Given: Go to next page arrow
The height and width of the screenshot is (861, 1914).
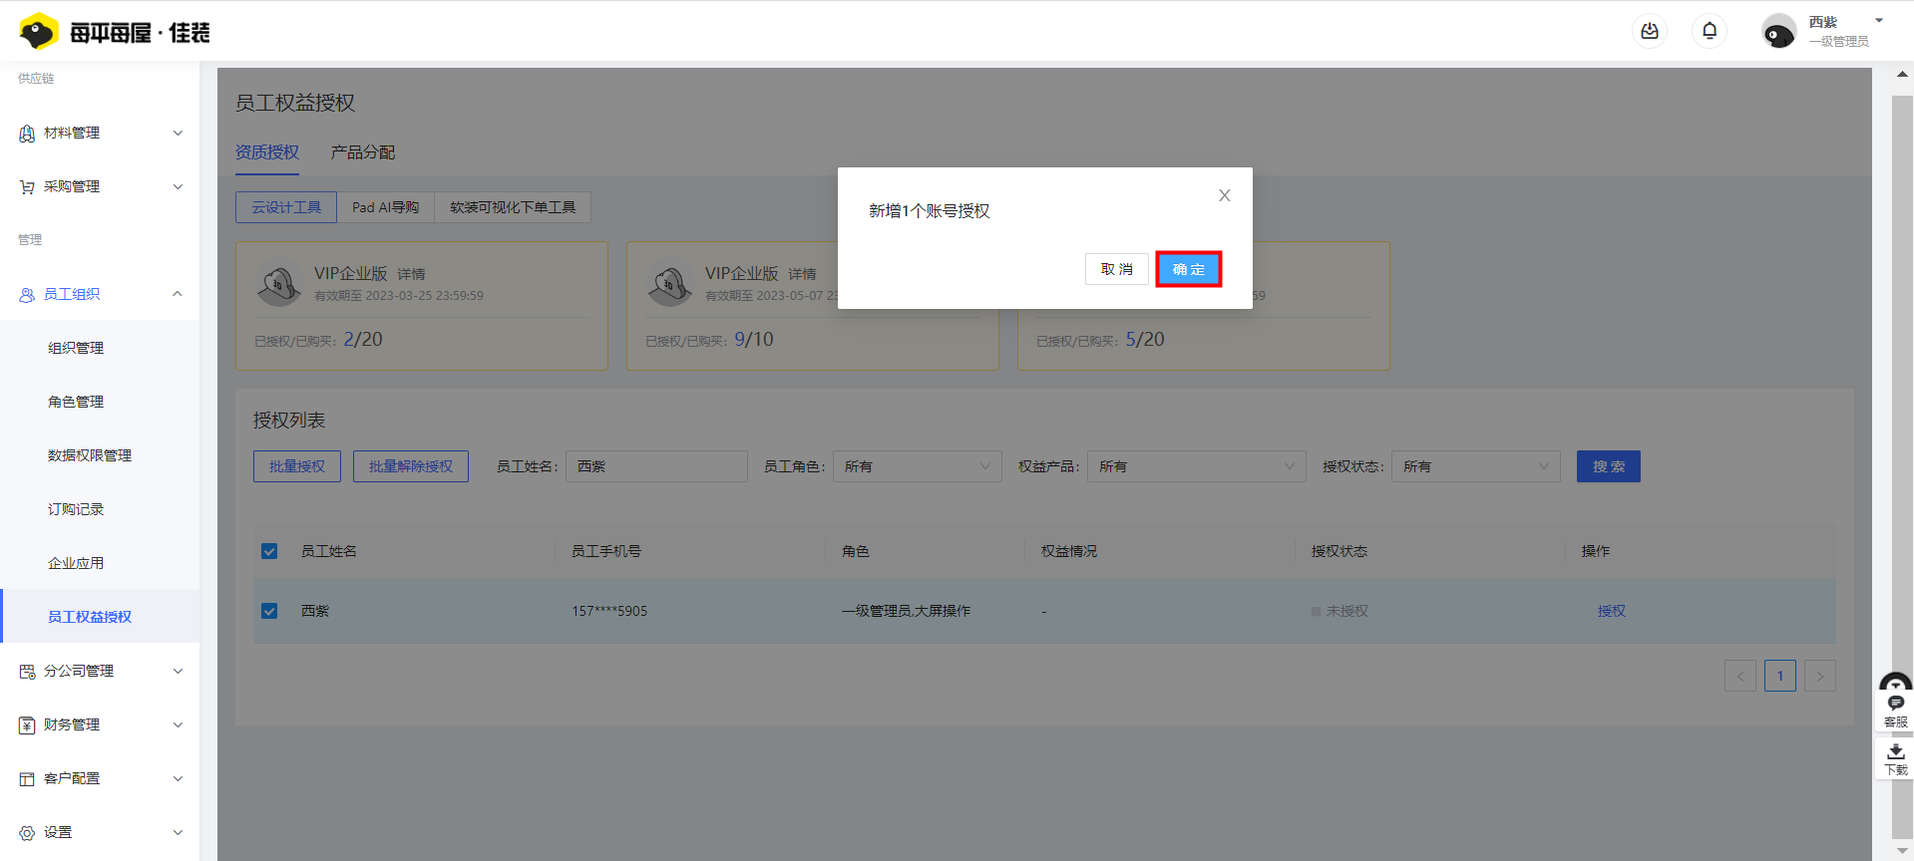Looking at the screenshot, I should [x=1820, y=676].
